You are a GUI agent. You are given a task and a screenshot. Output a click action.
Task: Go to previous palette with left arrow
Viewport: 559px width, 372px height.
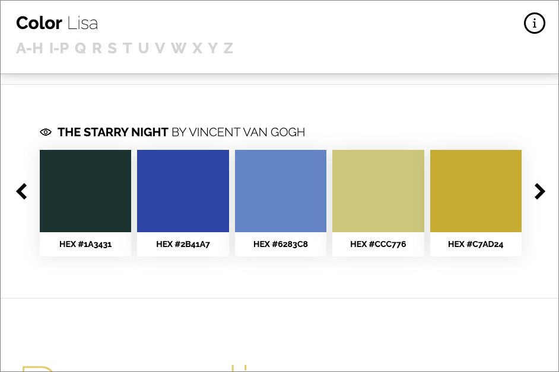[22, 191]
